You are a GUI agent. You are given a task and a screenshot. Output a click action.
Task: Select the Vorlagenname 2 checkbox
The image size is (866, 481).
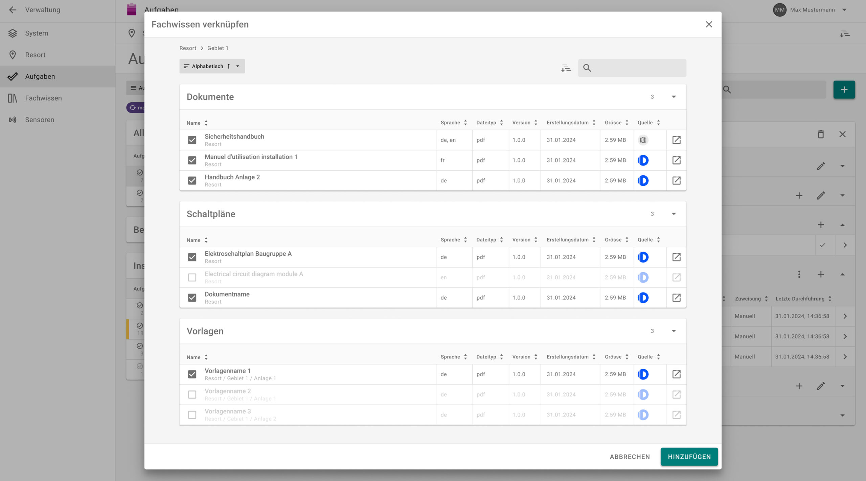pyautogui.click(x=192, y=395)
